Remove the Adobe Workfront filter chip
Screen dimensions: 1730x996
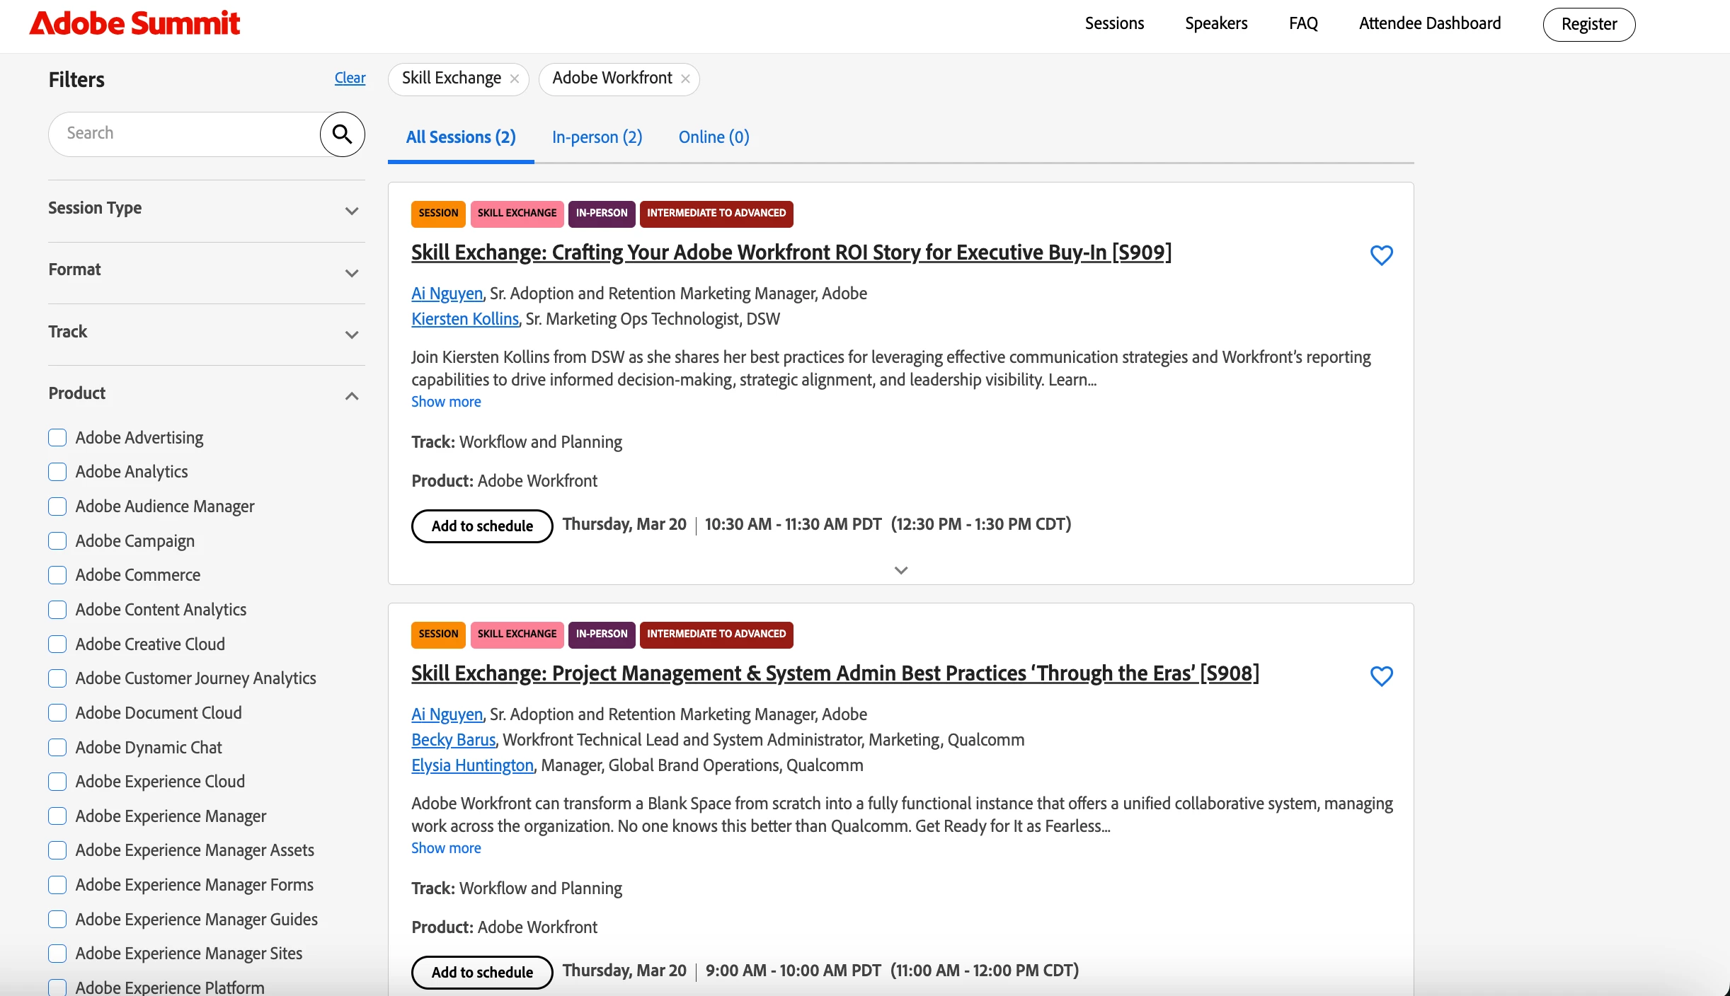pyautogui.click(x=685, y=79)
